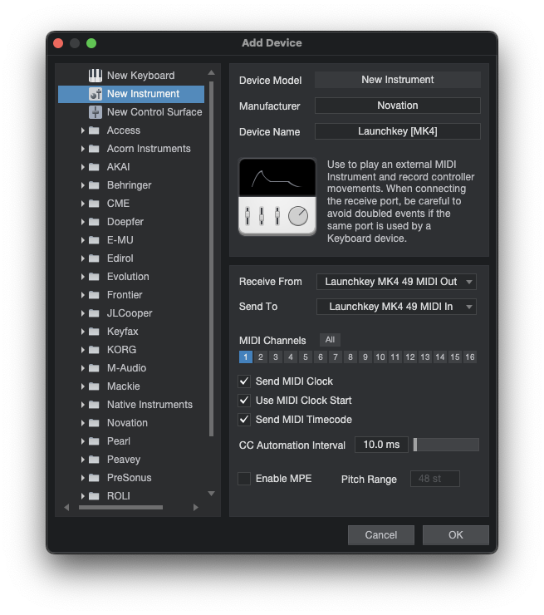
Task: Expand the Acorn Instruments folder arrow
Action: [83, 149]
